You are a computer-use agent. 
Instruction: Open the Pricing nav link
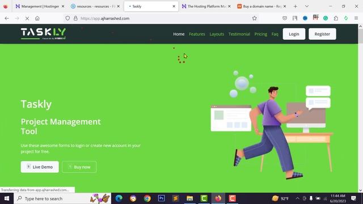pyautogui.click(x=261, y=34)
